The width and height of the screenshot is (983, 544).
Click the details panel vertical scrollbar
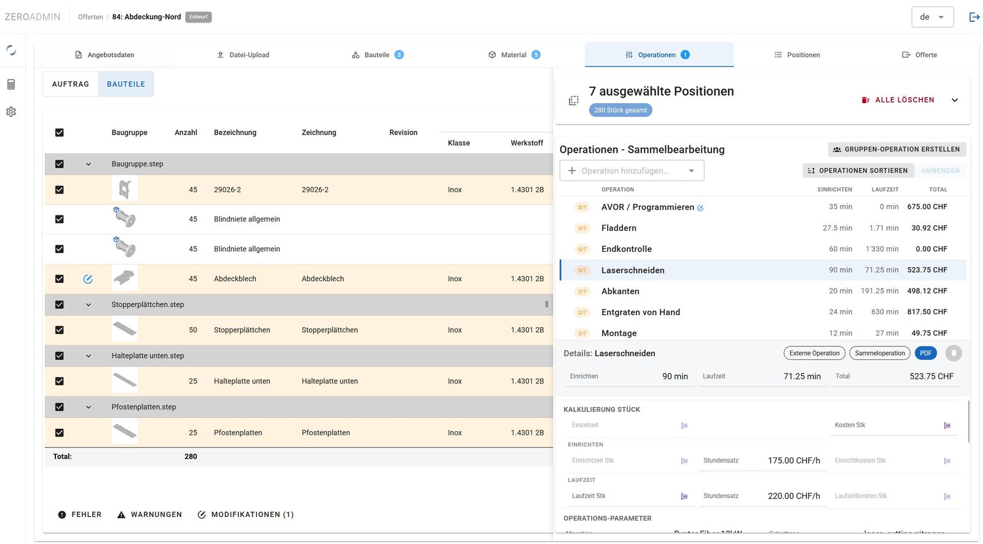969,421
